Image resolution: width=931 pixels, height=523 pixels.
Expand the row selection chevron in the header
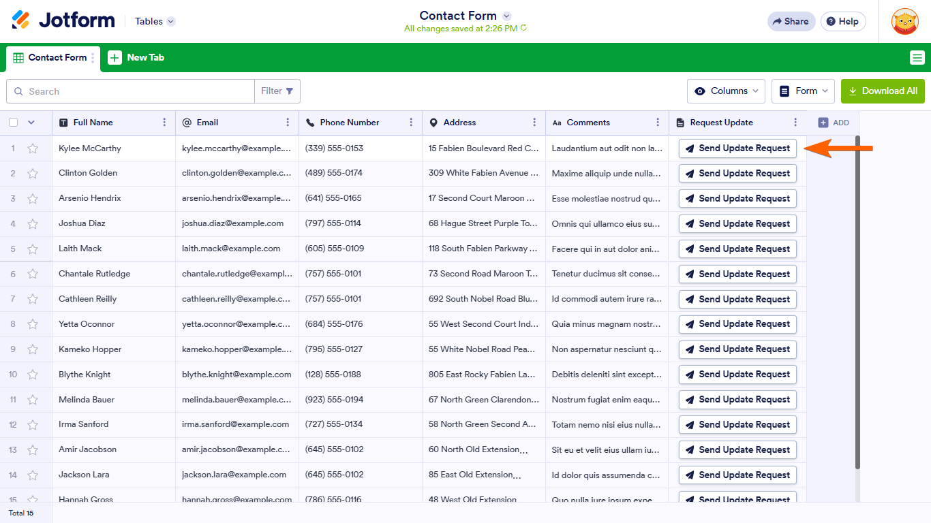[x=31, y=123]
